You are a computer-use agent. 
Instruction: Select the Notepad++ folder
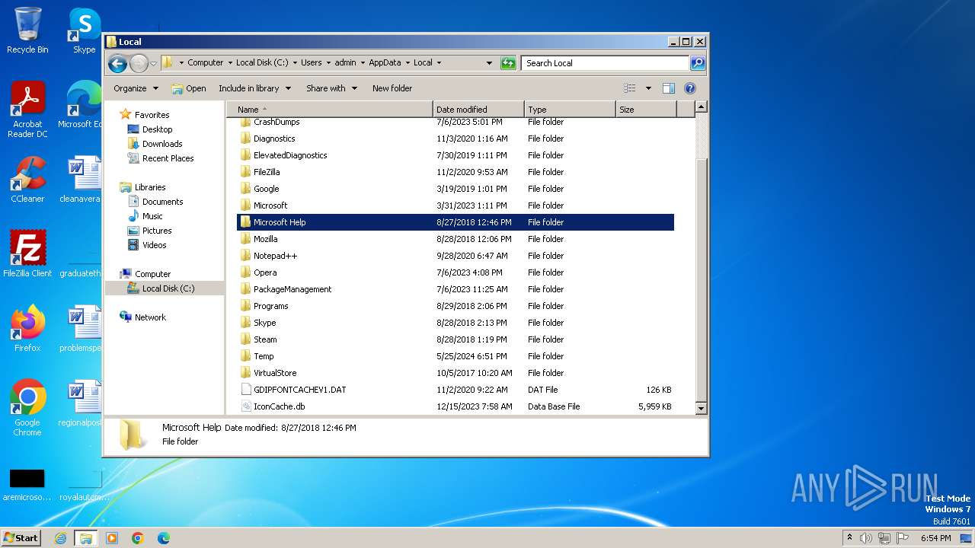click(x=274, y=256)
